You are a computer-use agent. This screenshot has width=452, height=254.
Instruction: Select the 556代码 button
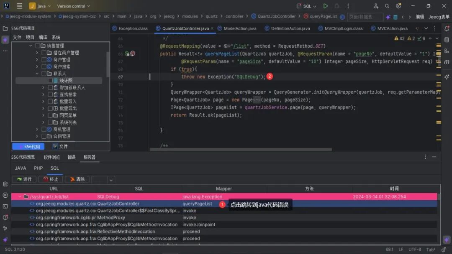click(28, 146)
